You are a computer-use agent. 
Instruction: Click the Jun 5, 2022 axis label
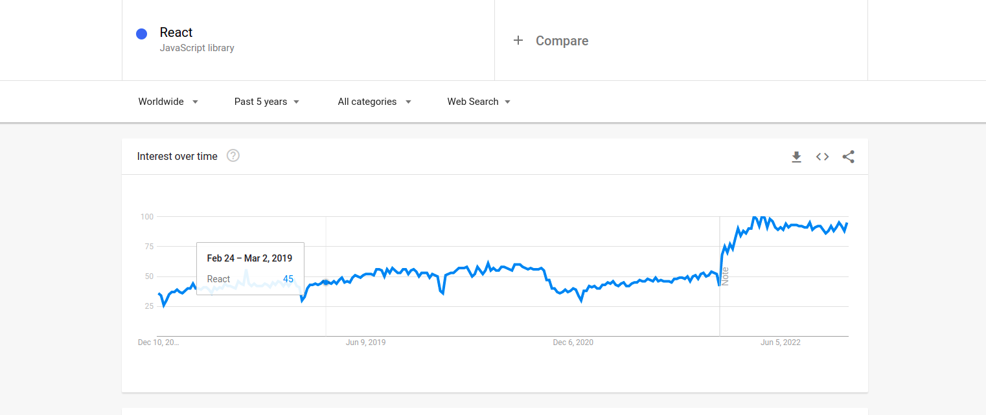(x=780, y=342)
